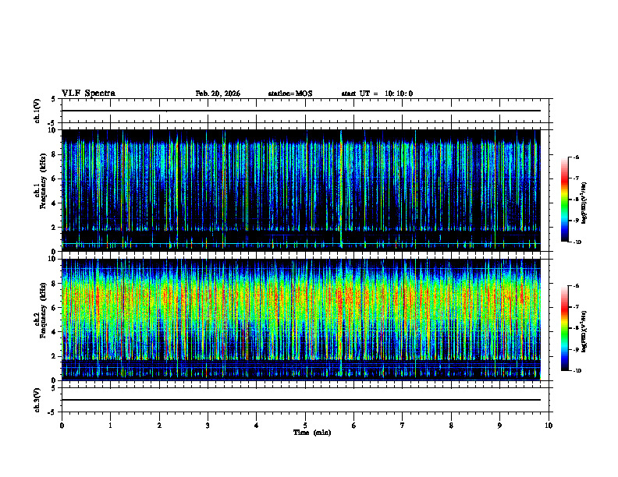618x477 pixels.
Task: Click time axis tick label "0"
Action: click(x=62, y=426)
